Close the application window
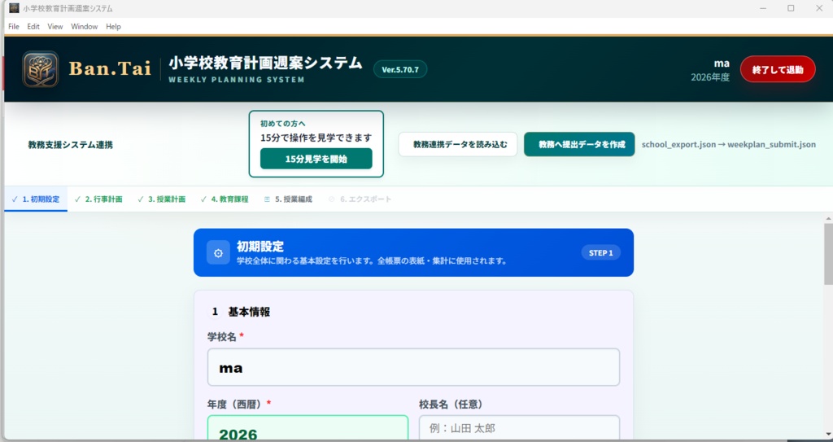Viewport: 833px width, 442px height. click(818, 8)
